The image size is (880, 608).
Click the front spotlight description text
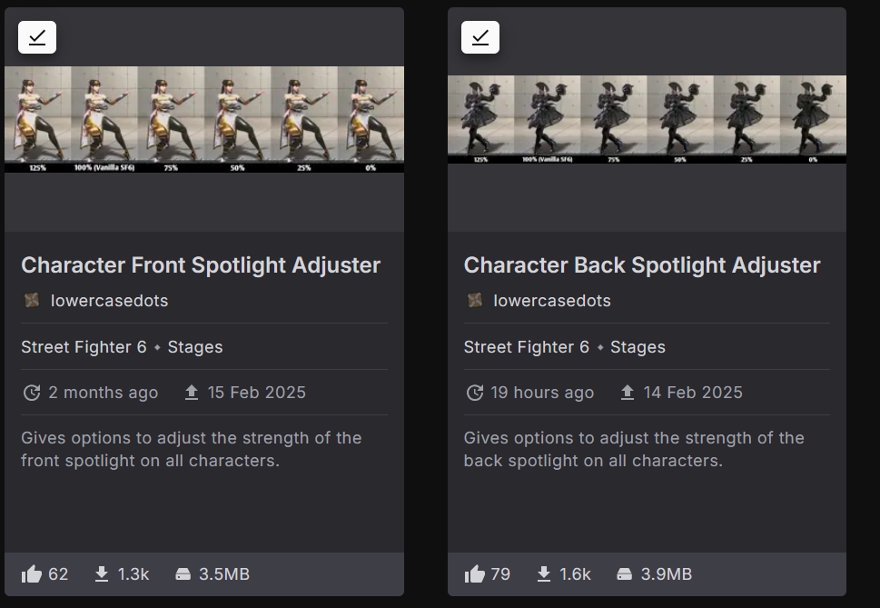point(192,449)
